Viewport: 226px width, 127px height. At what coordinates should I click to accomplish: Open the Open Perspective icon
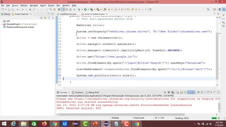214,10
